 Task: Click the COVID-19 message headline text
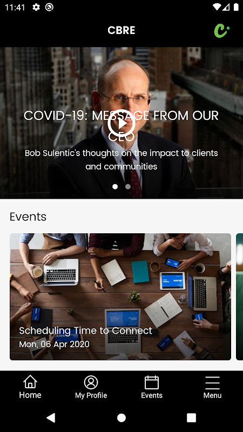coord(121,126)
